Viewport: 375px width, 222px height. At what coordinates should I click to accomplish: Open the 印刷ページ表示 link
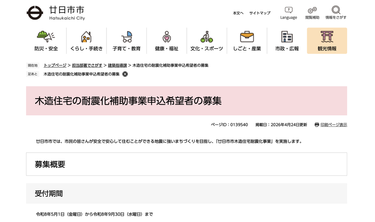click(334, 125)
